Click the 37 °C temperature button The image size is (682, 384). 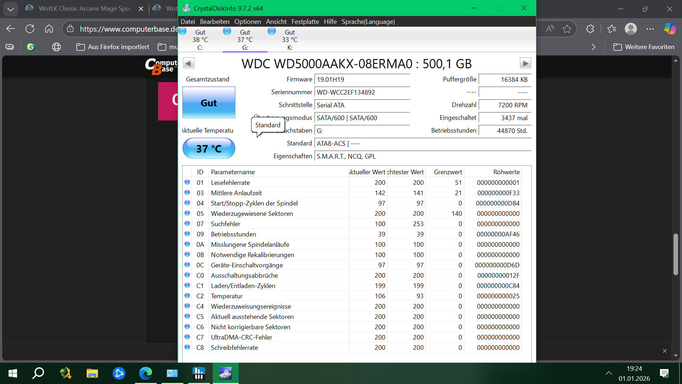pyautogui.click(x=209, y=149)
